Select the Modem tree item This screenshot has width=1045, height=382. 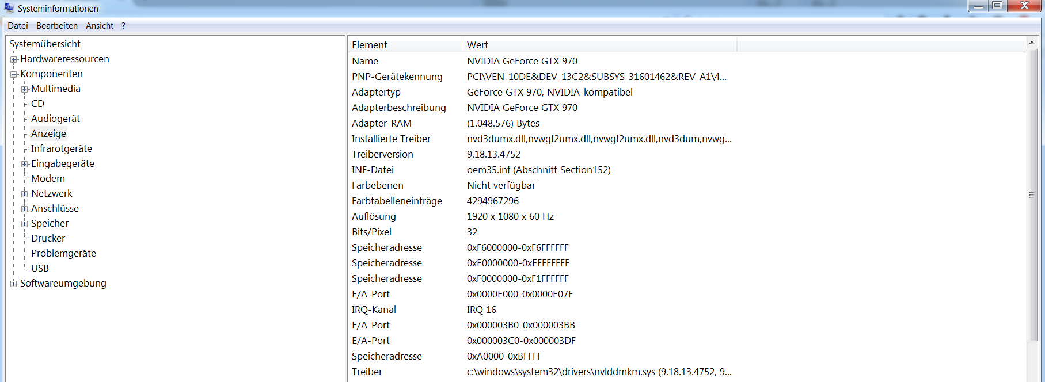pyautogui.click(x=48, y=178)
